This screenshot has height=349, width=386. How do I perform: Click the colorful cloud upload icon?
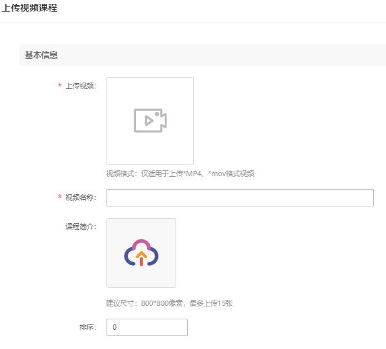click(x=141, y=253)
